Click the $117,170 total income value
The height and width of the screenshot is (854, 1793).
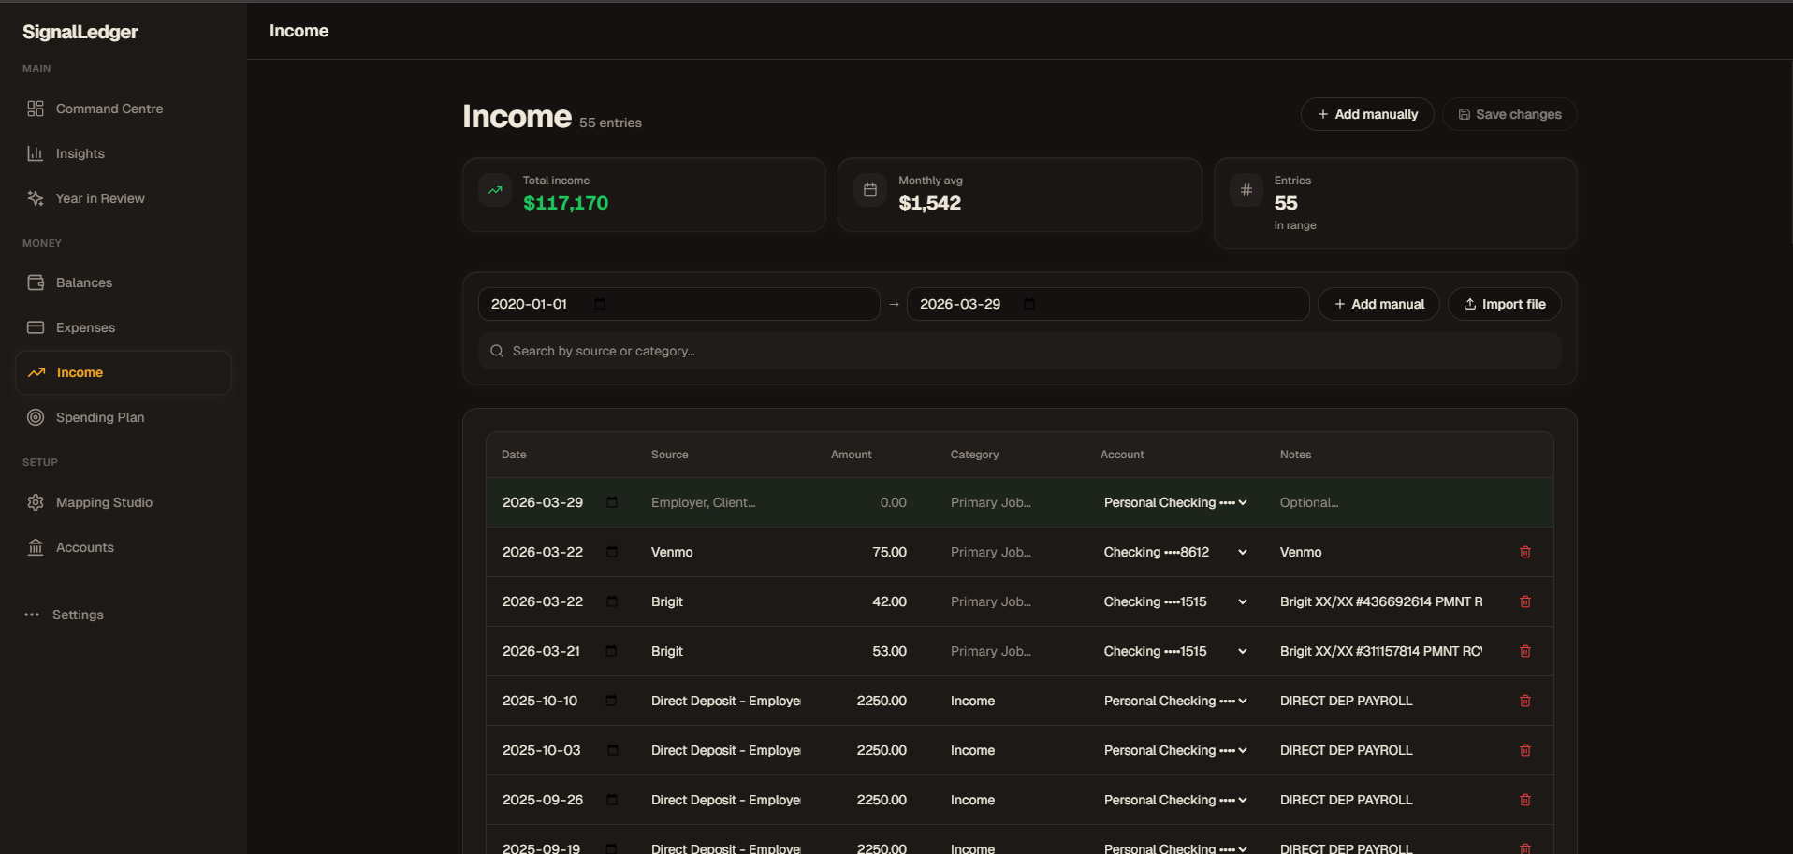click(565, 203)
